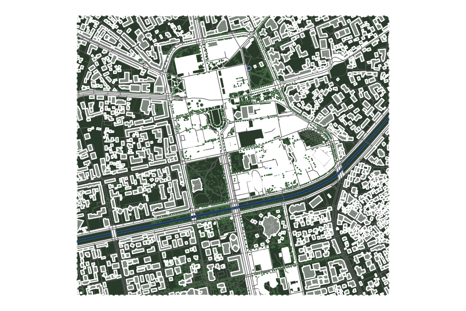466x311 pixels.
Task: Click the small blue rectangle in the central white area
Action: (x=270, y=168)
